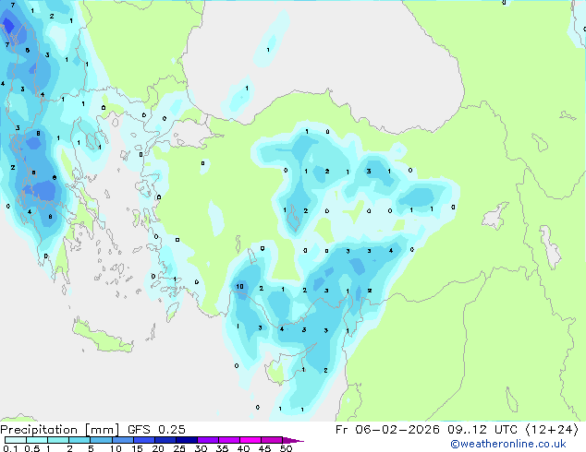Pick the 15–20 mm blue legend swatch
The width and height of the screenshot is (586, 452).
pos(143,440)
